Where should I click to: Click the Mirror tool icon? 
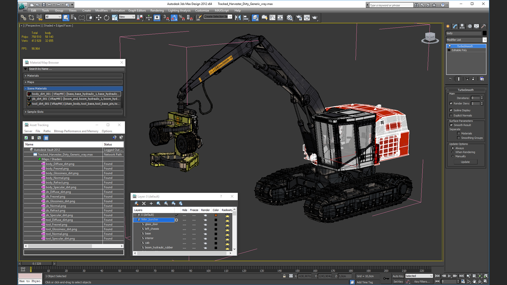[238, 17]
